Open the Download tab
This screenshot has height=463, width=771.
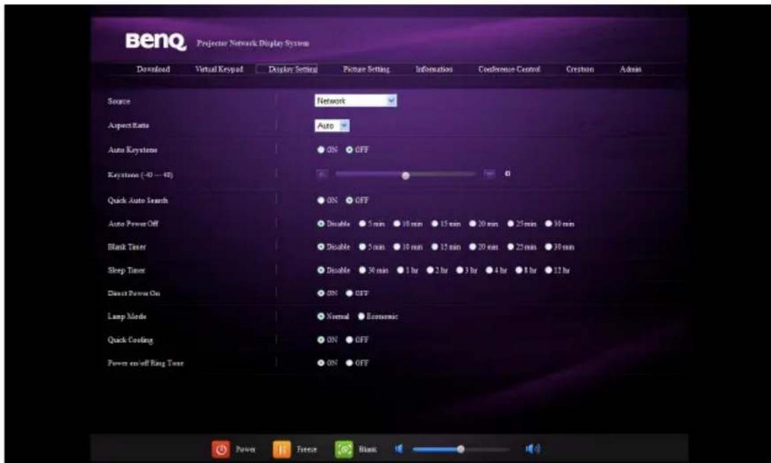click(153, 69)
